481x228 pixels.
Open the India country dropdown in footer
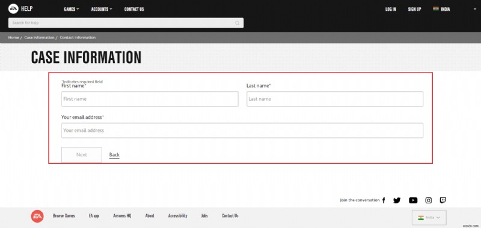(429, 217)
